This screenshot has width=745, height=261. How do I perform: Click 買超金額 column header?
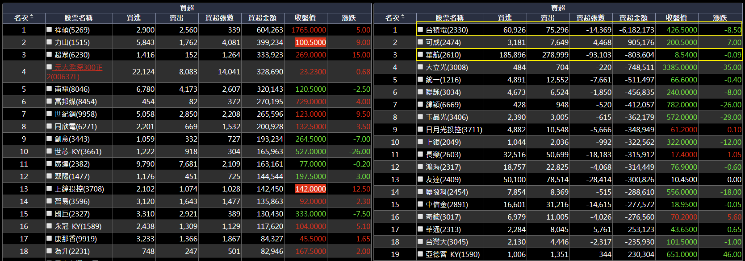tap(262, 18)
